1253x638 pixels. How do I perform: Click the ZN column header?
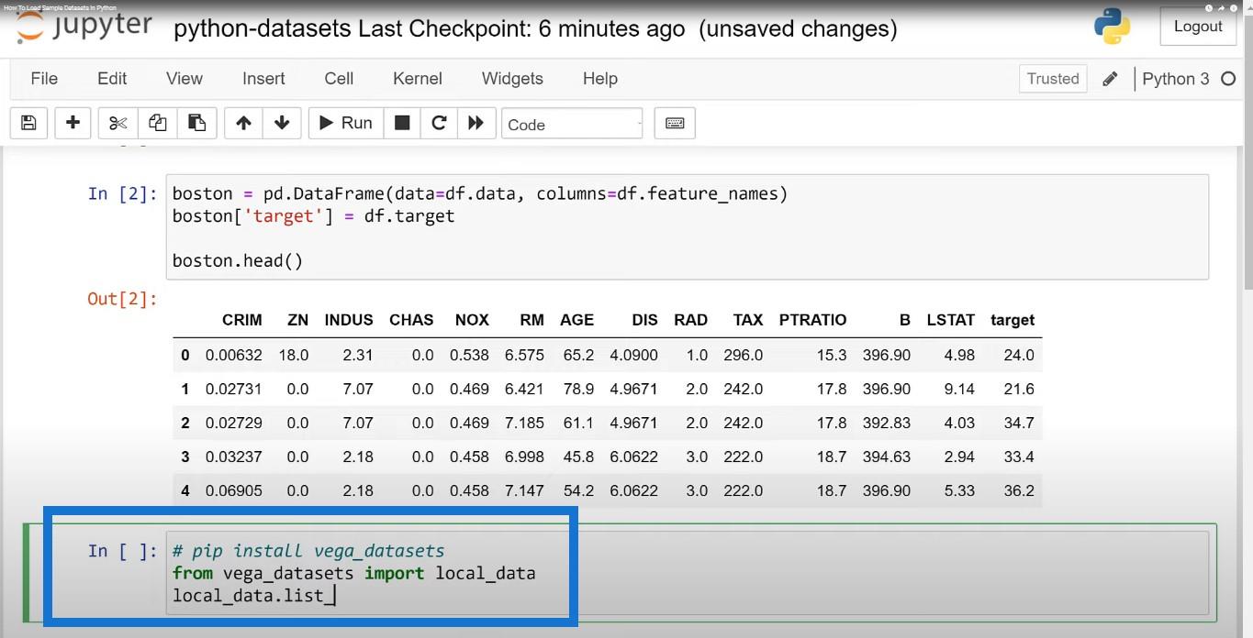pyautogui.click(x=298, y=320)
